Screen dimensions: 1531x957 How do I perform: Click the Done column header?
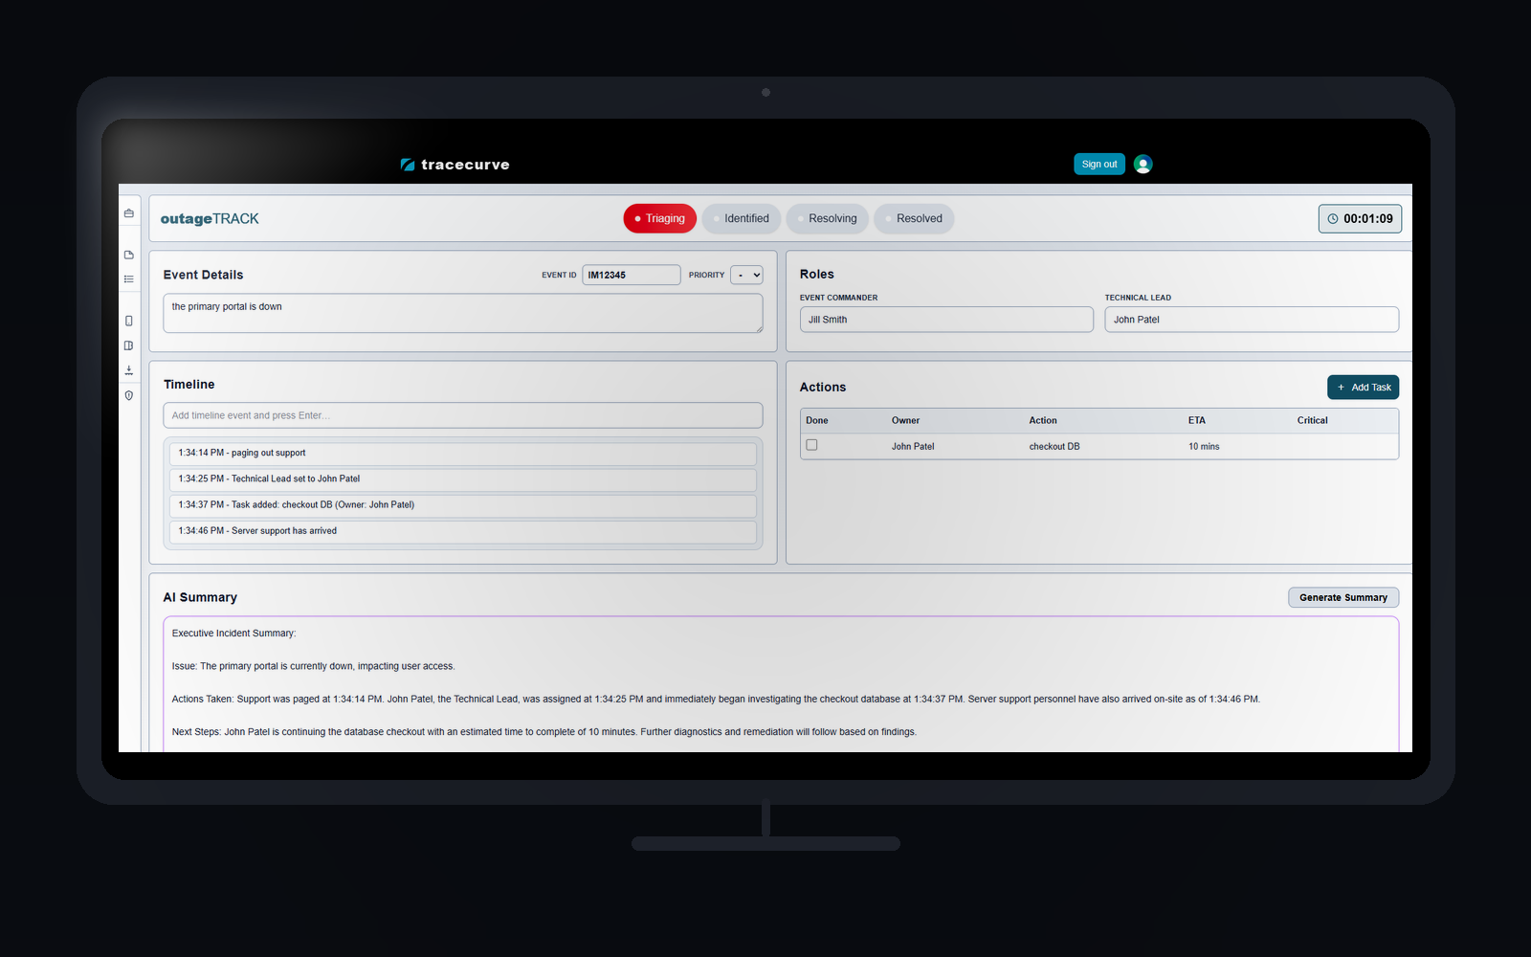[x=816, y=421]
